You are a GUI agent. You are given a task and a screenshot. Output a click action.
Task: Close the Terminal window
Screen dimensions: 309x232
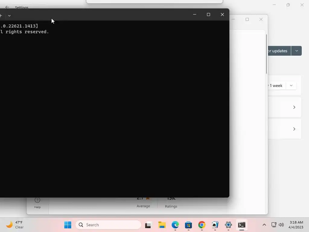pos(222,14)
